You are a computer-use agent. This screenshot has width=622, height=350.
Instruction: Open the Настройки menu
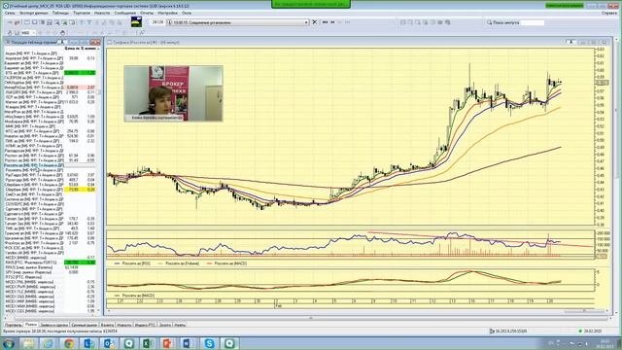tap(167, 13)
